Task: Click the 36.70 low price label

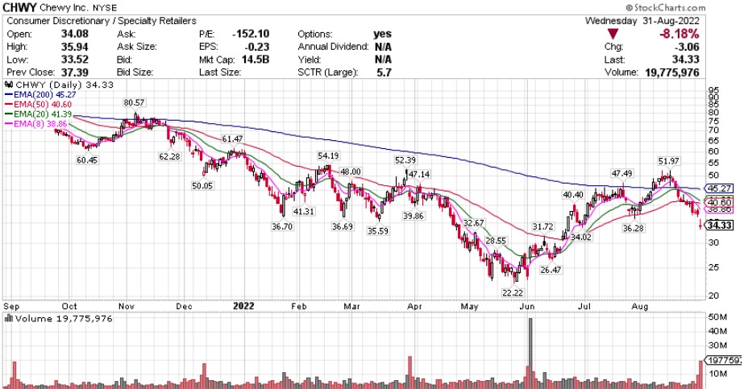Action: (282, 226)
